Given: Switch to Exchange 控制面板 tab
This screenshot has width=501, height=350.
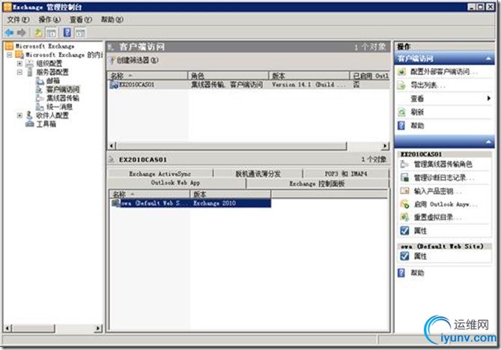Looking at the screenshot, I should coord(317,184).
